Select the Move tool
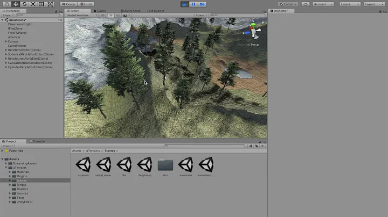388x217 pixels. [15, 4]
